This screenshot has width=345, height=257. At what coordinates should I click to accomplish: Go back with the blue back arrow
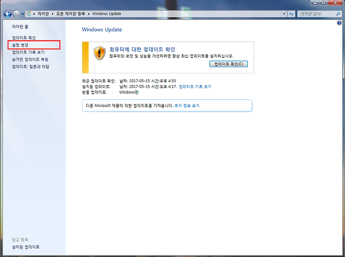8,14
